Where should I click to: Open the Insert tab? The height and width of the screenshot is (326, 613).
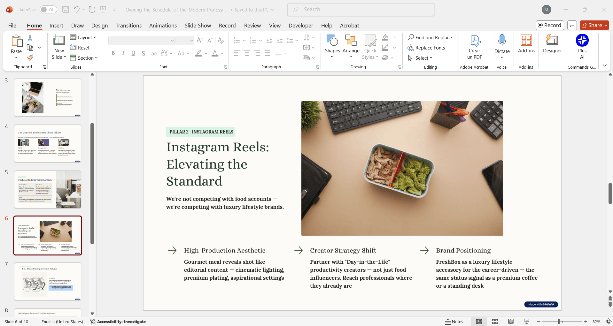click(56, 26)
